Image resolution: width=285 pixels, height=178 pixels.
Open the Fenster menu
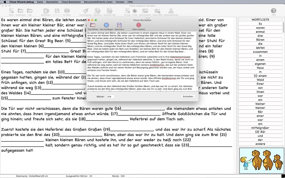click(120, 2)
